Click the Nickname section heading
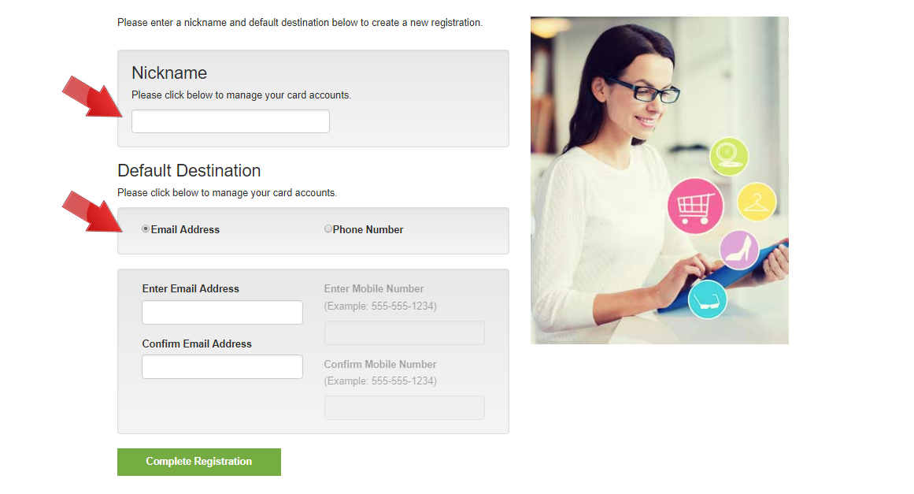 coord(169,73)
